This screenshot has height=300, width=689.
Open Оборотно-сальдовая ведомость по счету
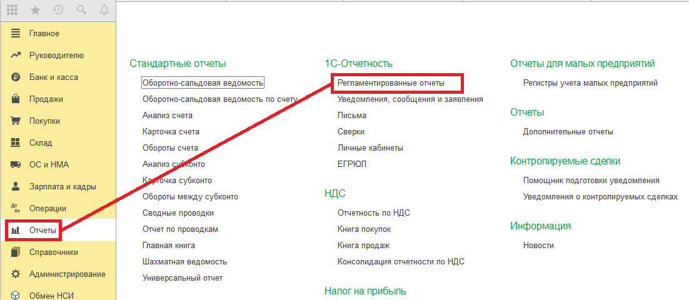pyautogui.click(x=220, y=99)
